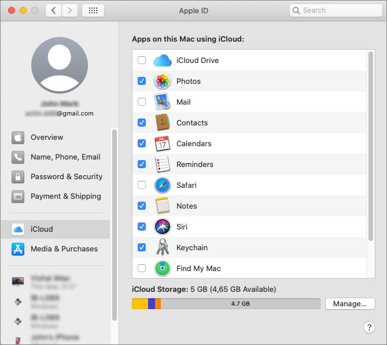Click the orange segment of storage bar

tap(158, 303)
